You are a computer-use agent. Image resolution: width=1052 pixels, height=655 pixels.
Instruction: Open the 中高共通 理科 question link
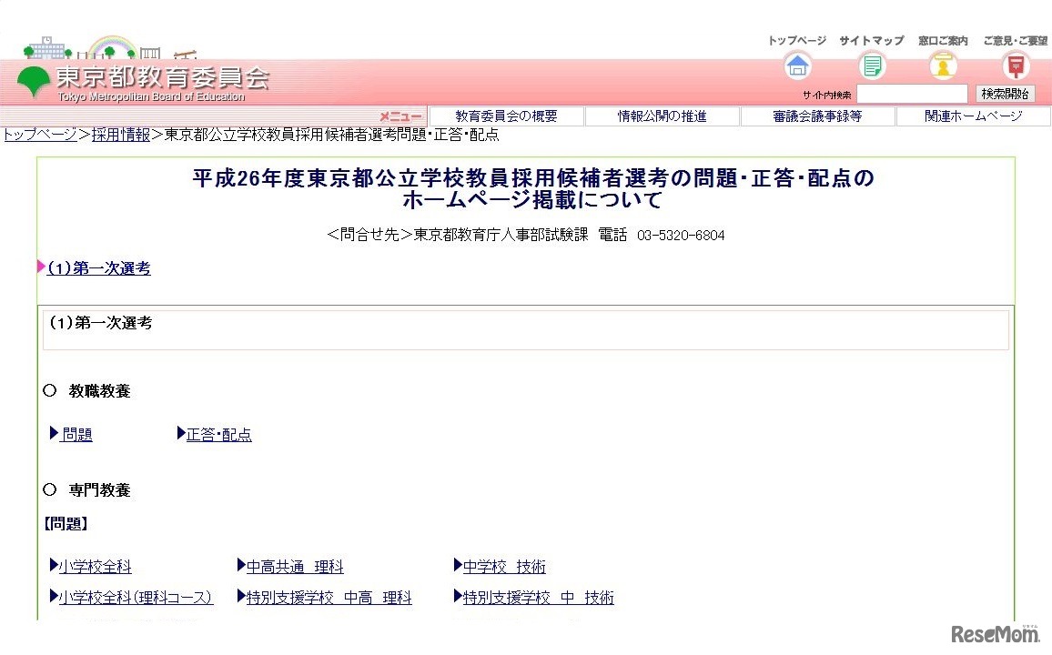click(293, 566)
